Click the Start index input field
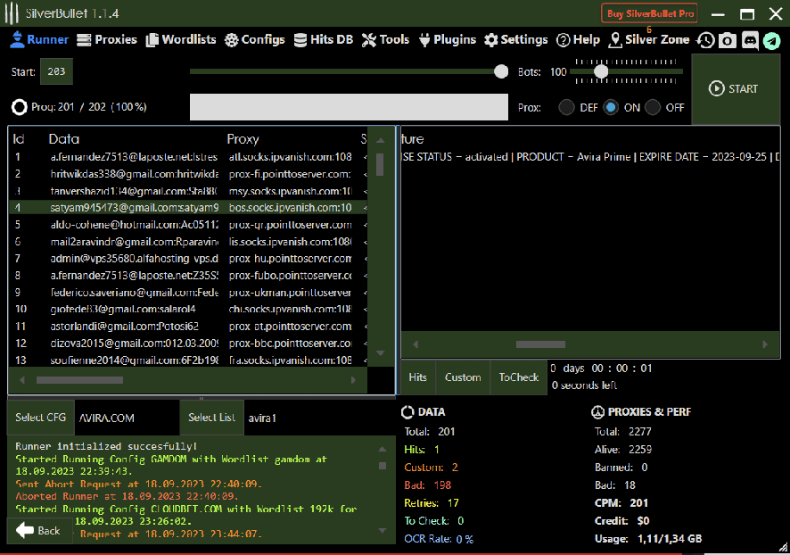This screenshot has height=555, width=790. (57, 72)
